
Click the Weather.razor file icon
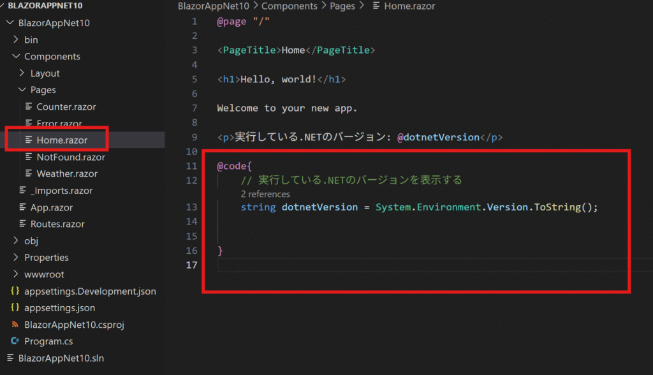(x=29, y=173)
